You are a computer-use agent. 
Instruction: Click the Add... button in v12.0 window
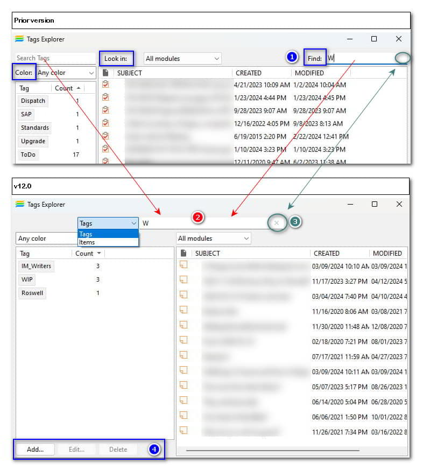pos(36,450)
